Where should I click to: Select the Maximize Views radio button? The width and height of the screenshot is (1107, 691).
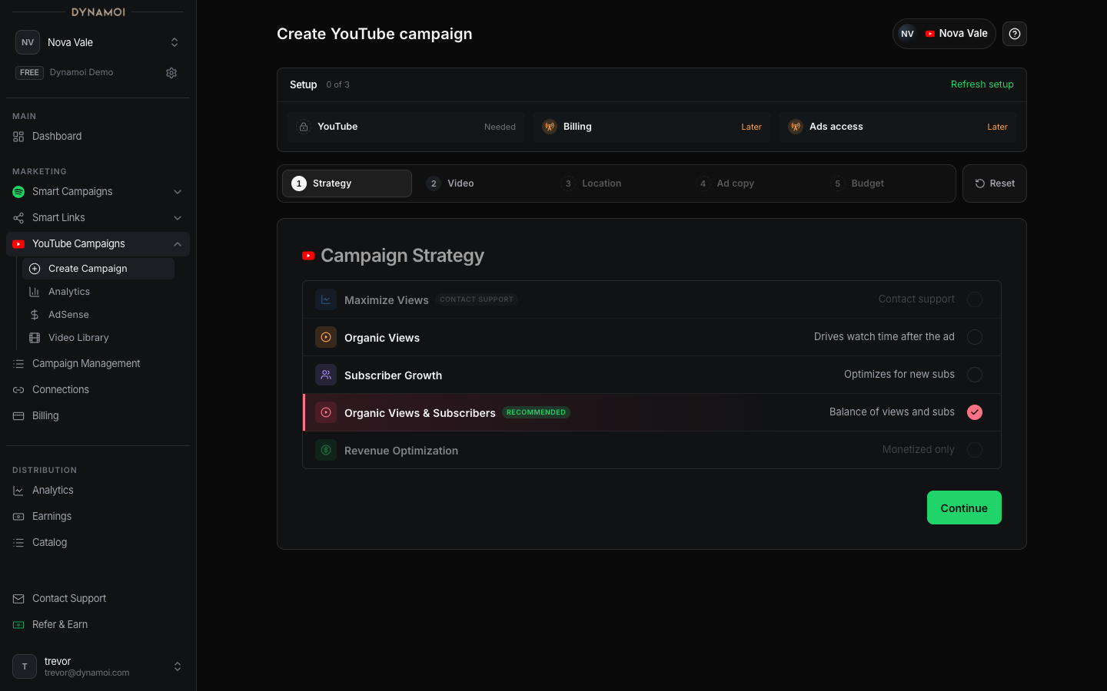point(975,299)
